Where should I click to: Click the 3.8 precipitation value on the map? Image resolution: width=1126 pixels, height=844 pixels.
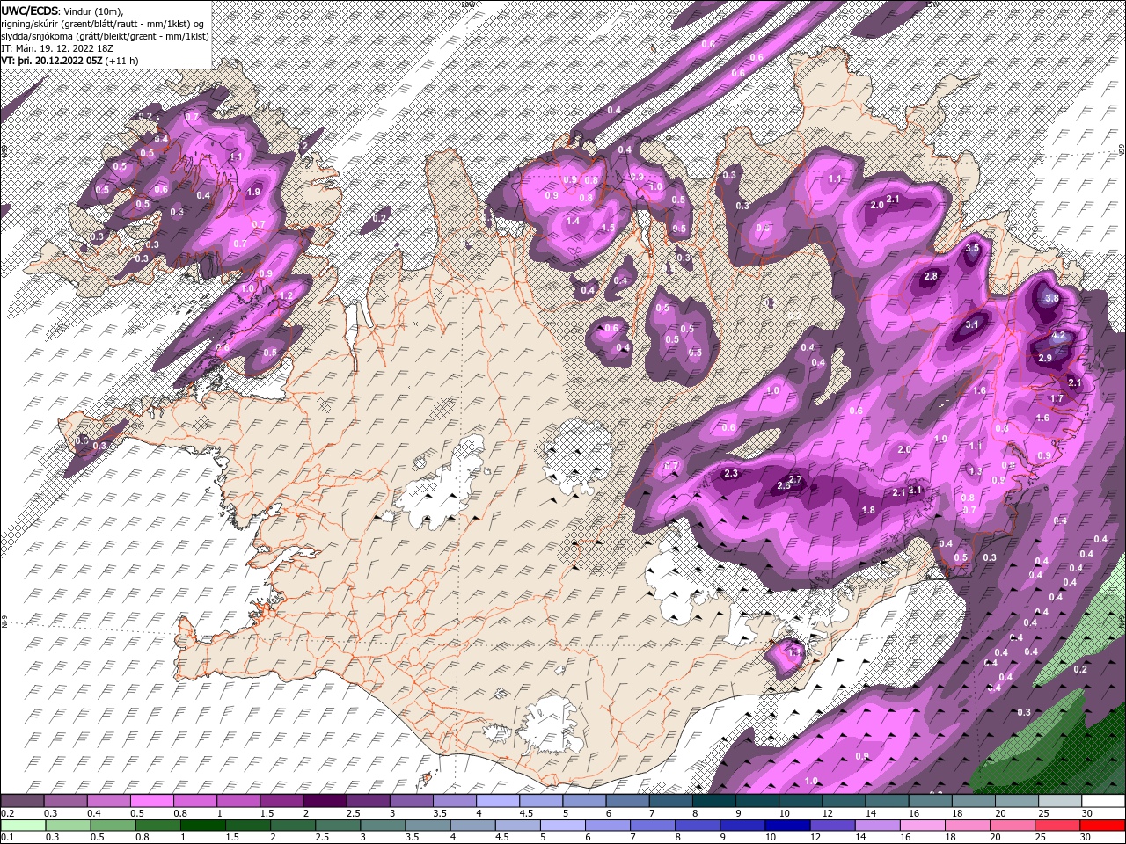point(1052,298)
